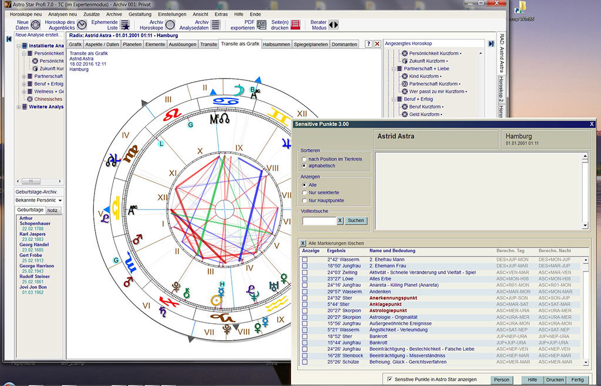Toggle the Berater Modus arrows icon
This screenshot has height=386, width=601.
pos(333,25)
